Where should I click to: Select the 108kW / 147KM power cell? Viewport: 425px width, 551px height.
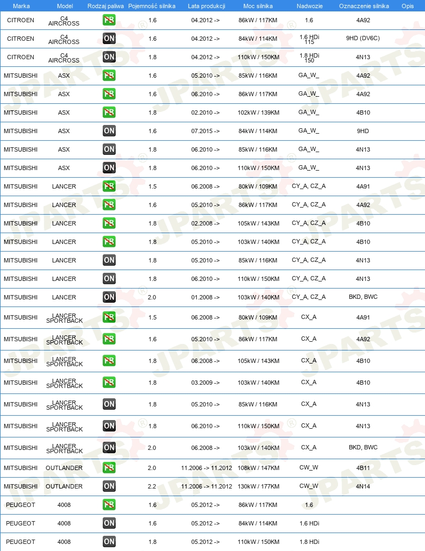258,468
